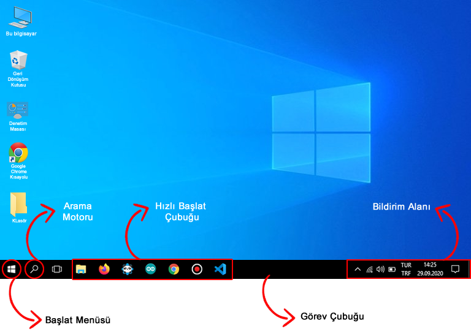Screen dimensions: 471x331
Task: Open Google Chrome from the taskbar
Action: (x=174, y=269)
